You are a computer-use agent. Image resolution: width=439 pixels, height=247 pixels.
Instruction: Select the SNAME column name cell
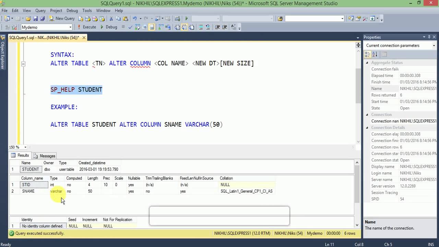point(34,191)
